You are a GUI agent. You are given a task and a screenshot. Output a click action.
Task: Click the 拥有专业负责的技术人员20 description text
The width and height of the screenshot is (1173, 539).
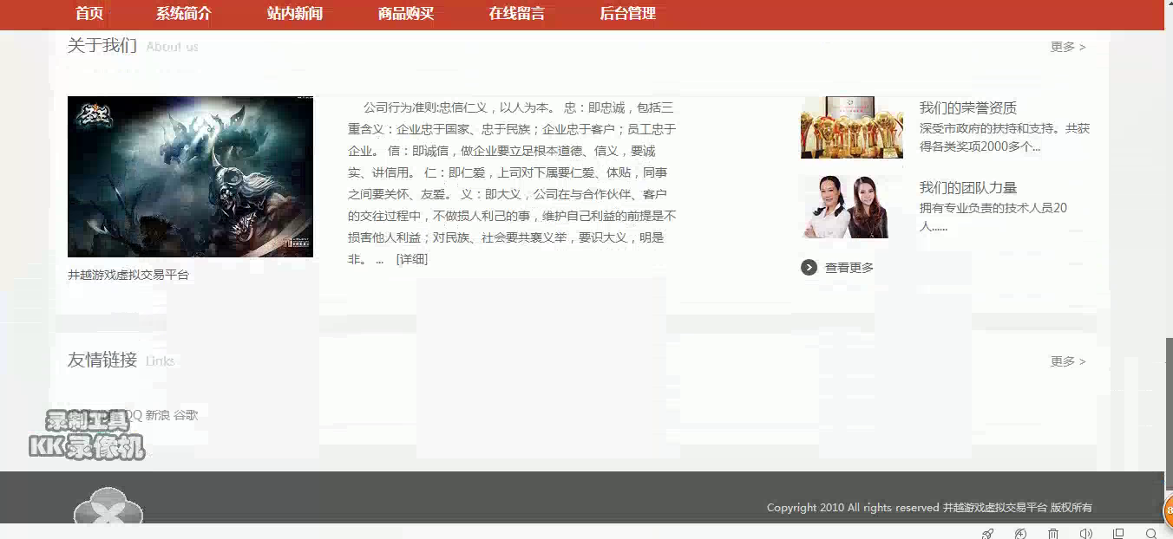993,218
